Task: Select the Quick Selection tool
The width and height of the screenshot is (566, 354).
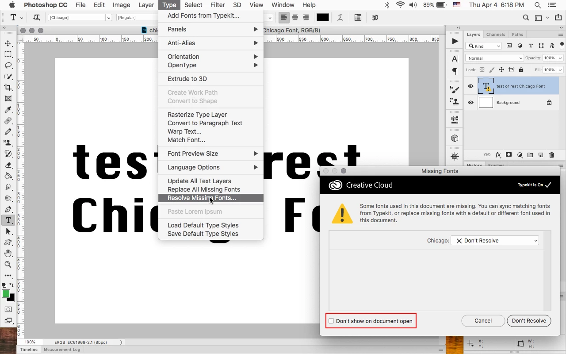Action: pos(8,77)
